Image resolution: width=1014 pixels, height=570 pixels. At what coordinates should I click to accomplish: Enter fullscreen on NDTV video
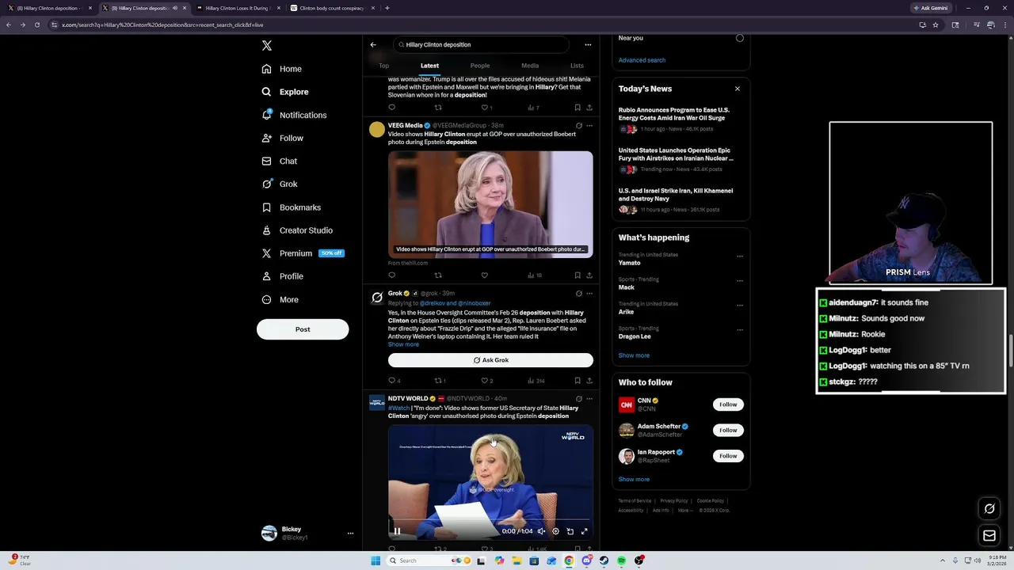585,531
